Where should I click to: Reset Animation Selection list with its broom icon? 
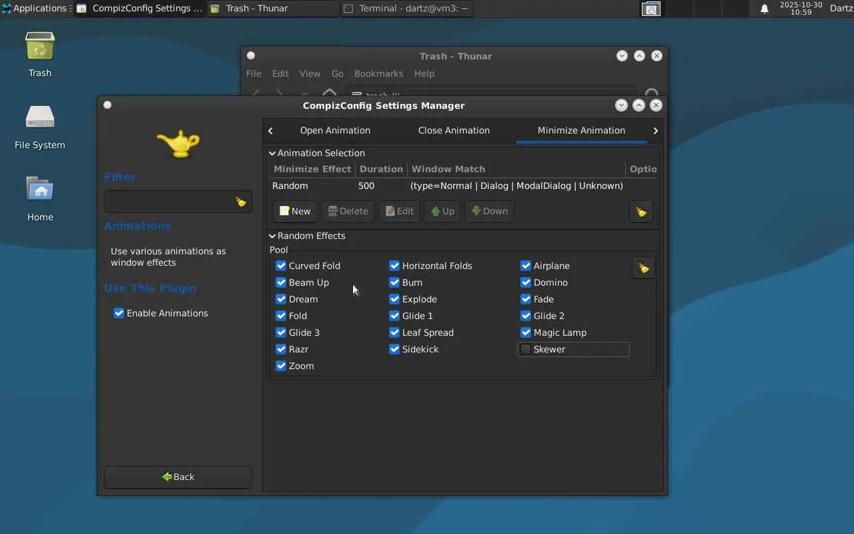[x=641, y=212]
